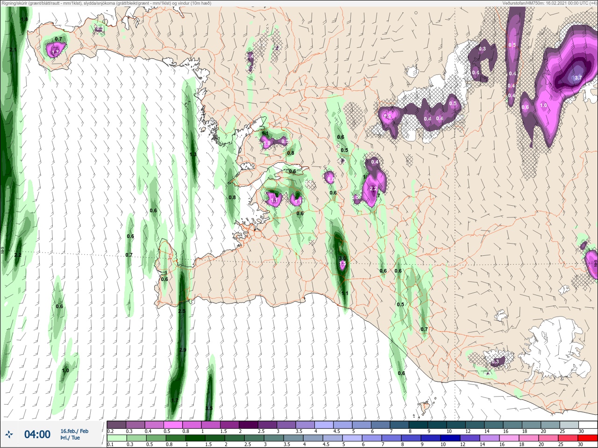Click the 04:00 forecast time label
This screenshot has height=448, width=598.
[x=37, y=434]
